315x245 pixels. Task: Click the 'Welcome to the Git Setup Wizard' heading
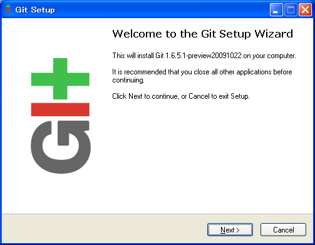(203, 34)
